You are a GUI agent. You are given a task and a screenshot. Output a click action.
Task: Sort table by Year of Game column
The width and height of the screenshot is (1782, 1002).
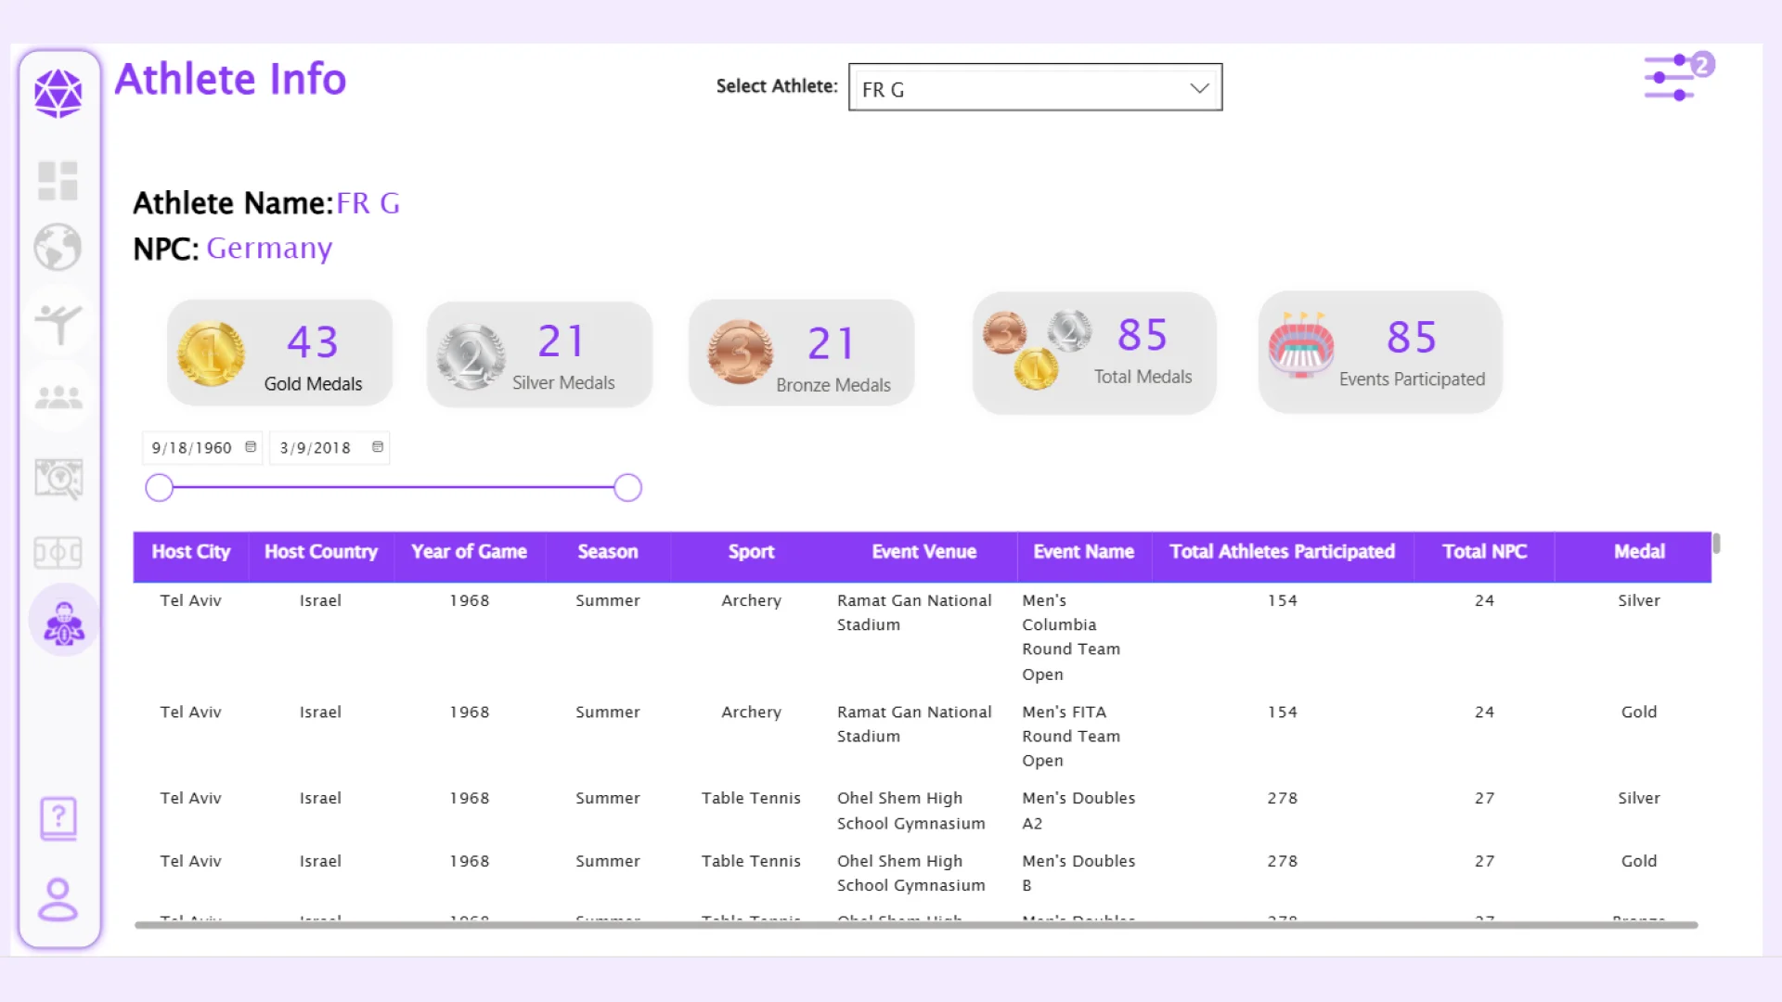tap(469, 552)
